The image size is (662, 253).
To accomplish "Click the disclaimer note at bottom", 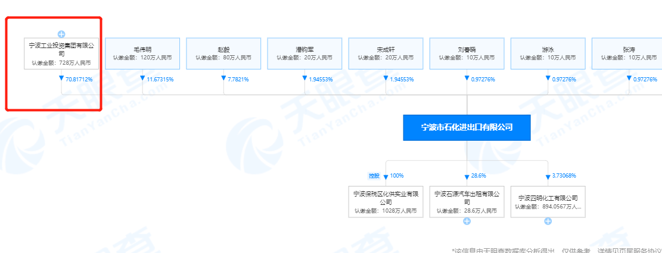I will click(x=557, y=251).
